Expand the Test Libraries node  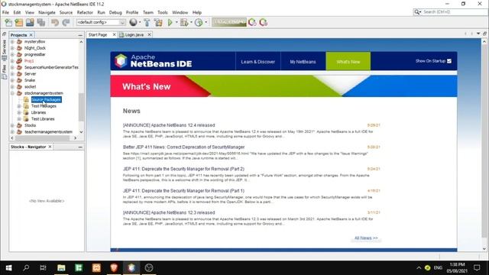[x=19, y=119]
